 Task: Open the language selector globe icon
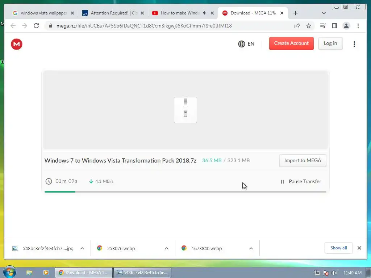click(x=241, y=44)
